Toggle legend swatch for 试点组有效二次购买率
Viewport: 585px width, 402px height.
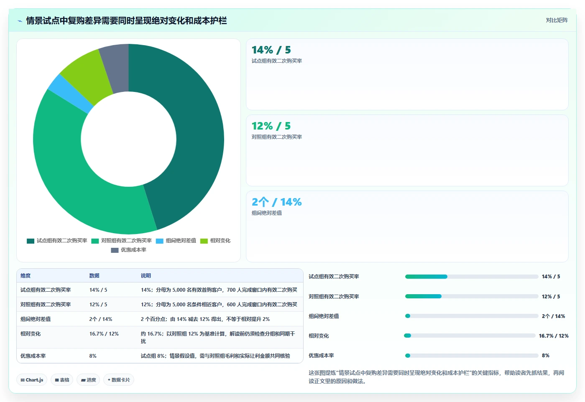[x=30, y=241]
